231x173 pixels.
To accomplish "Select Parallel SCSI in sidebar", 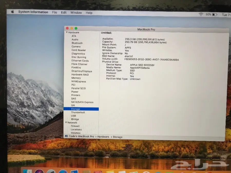I will (x=79, y=88).
